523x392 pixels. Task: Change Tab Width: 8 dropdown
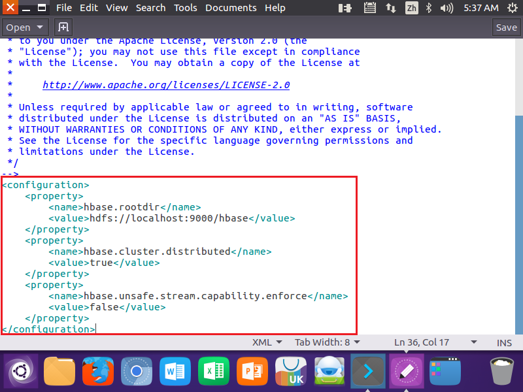[328, 342]
